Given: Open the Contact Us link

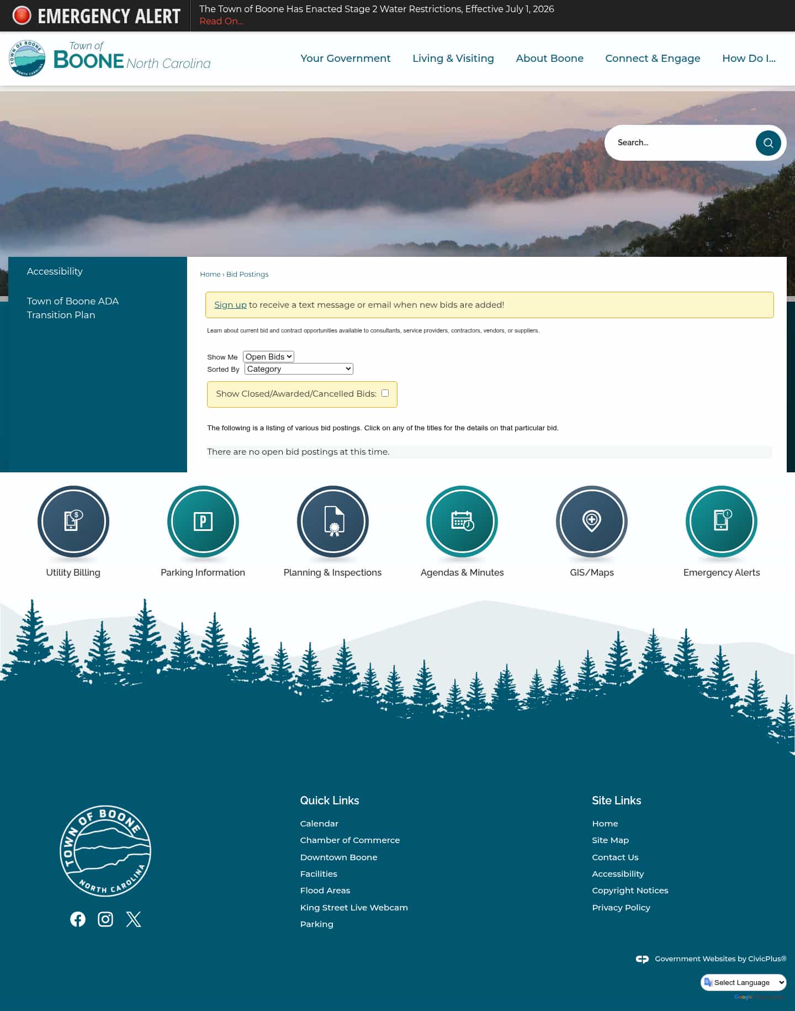Looking at the screenshot, I should pyautogui.click(x=615, y=857).
